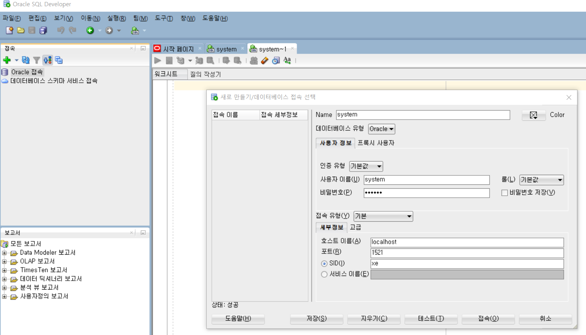Select the SID radio button

[324, 264]
